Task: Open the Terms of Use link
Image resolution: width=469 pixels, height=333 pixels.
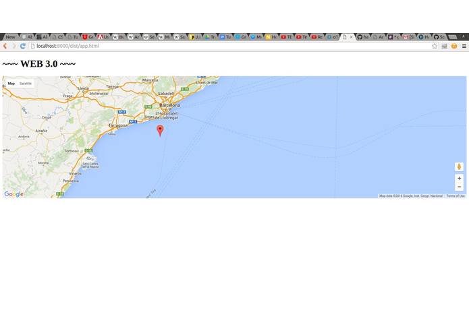Action: point(456,196)
